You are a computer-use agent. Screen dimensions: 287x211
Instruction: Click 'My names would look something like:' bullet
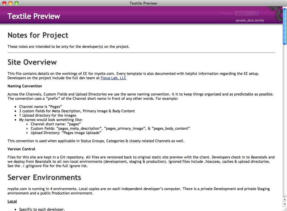pyautogui.click(x=51, y=120)
